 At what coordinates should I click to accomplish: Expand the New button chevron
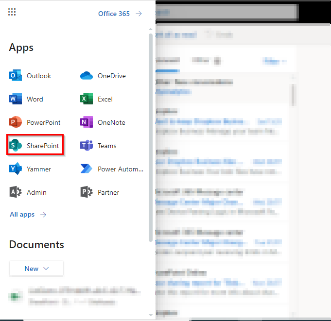coord(46,269)
